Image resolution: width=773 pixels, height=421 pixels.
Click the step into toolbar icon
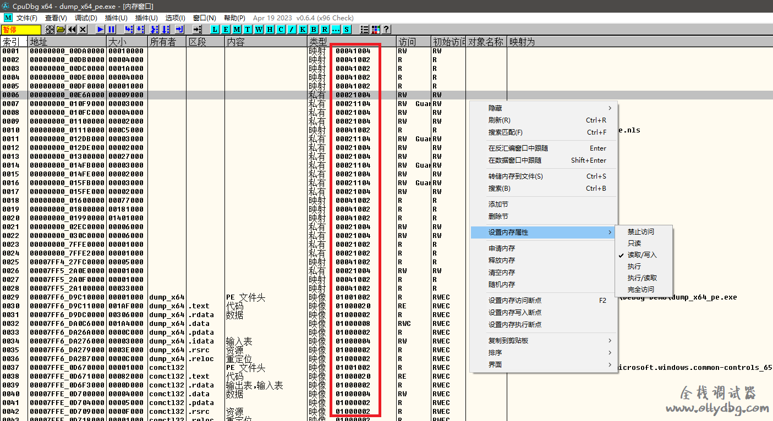129,29
